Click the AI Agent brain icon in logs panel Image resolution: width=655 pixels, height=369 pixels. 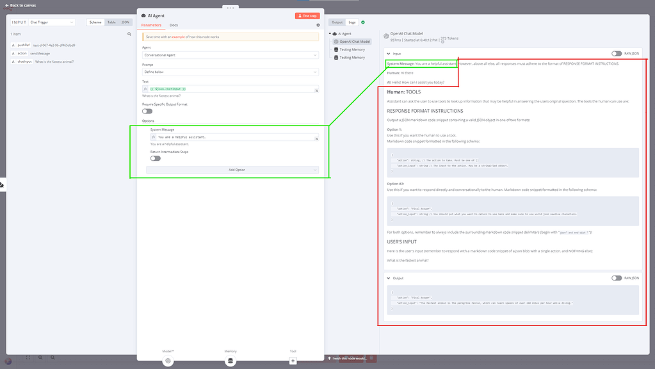click(x=334, y=33)
